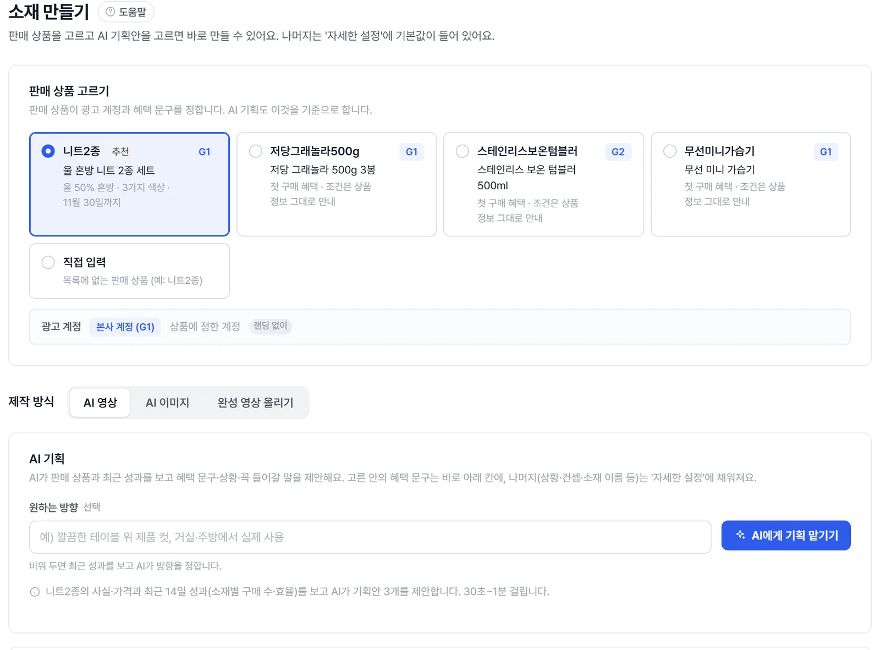Click the G1 badge on 저당그래놀라500g card
The height and width of the screenshot is (650, 880).
(411, 152)
